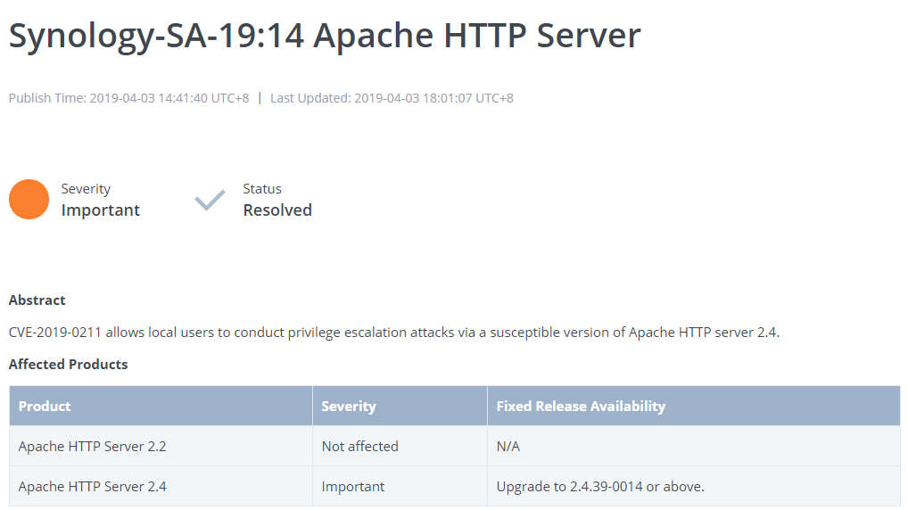The width and height of the screenshot is (908, 510).
Task: Select the Status Resolved label
Action: pyautogui.click(x=277, y=201)
